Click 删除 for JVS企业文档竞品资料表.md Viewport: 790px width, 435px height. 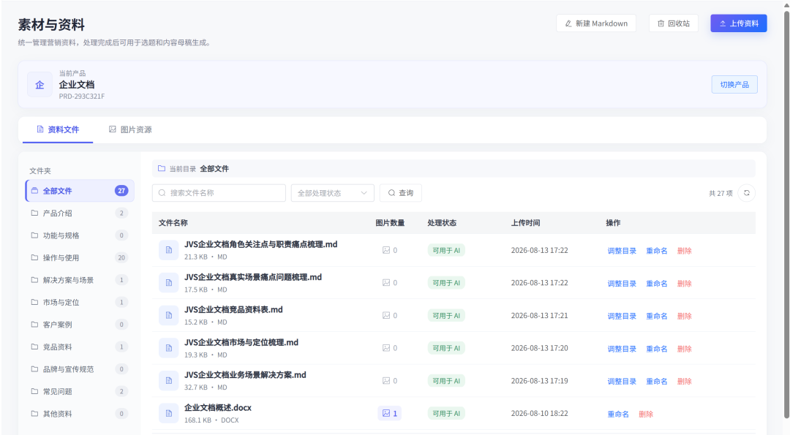pyautogui.click(x=684, y=316)
